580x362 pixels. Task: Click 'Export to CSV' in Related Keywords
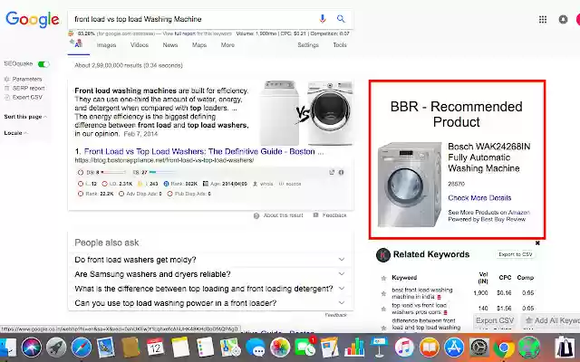pyautogui.click(x=516, y=254)
